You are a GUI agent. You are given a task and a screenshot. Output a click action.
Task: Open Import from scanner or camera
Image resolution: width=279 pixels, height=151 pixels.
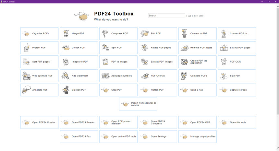pos(138,104)
